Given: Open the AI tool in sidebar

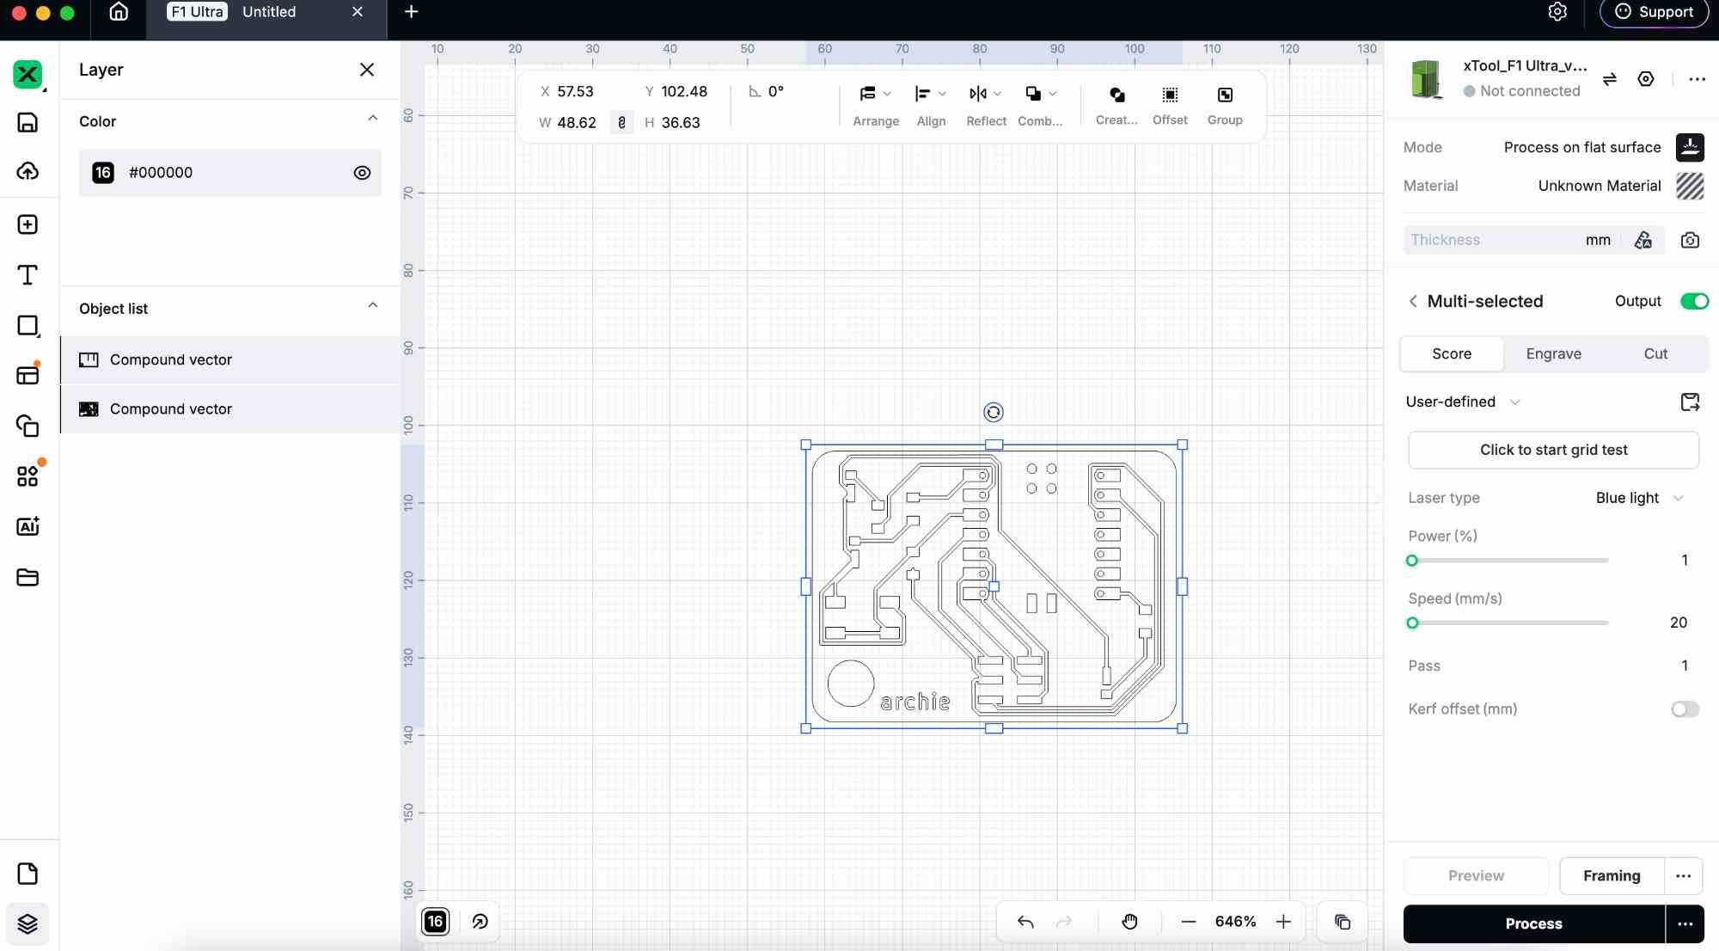Looking at the screenshot, I should point(28,526).
